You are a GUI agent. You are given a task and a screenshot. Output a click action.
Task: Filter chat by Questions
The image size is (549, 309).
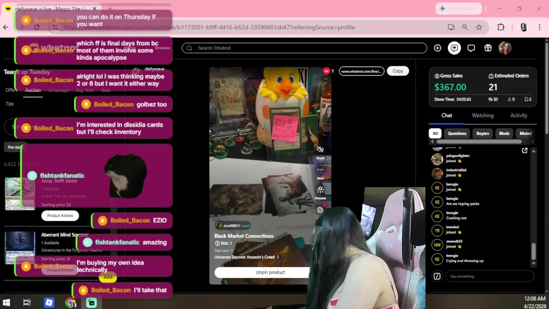457,133
